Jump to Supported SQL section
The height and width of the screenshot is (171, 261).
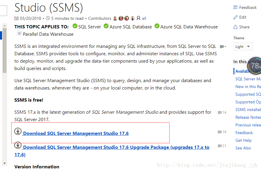pos(248,95)
